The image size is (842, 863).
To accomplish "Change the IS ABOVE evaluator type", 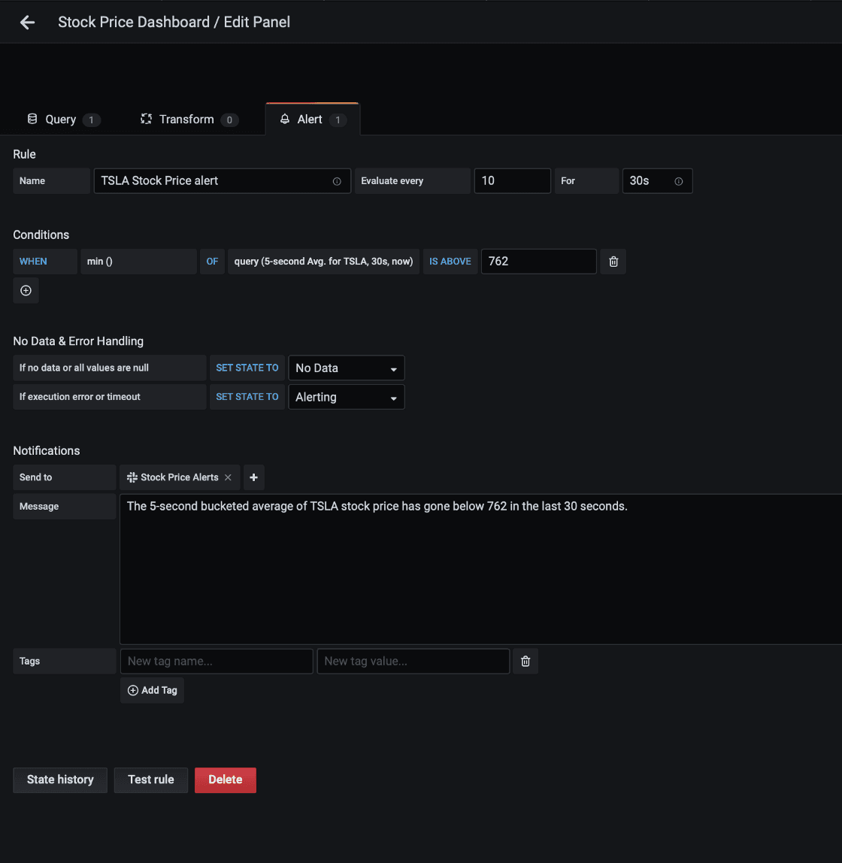I will pyautogui.click(x=450, y=262).
